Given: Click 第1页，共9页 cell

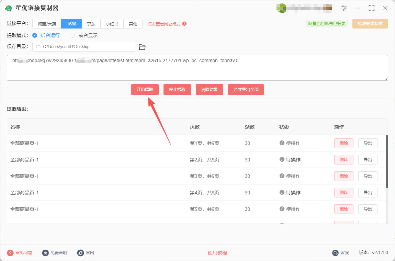Looking at the screenshot, I should 204,143.
